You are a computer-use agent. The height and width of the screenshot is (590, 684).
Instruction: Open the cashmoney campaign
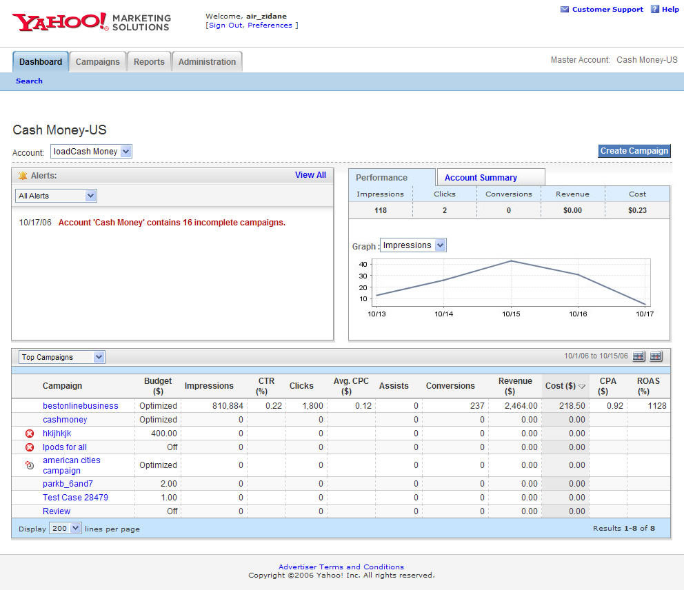pyautogui.click(x=65, y=420)
